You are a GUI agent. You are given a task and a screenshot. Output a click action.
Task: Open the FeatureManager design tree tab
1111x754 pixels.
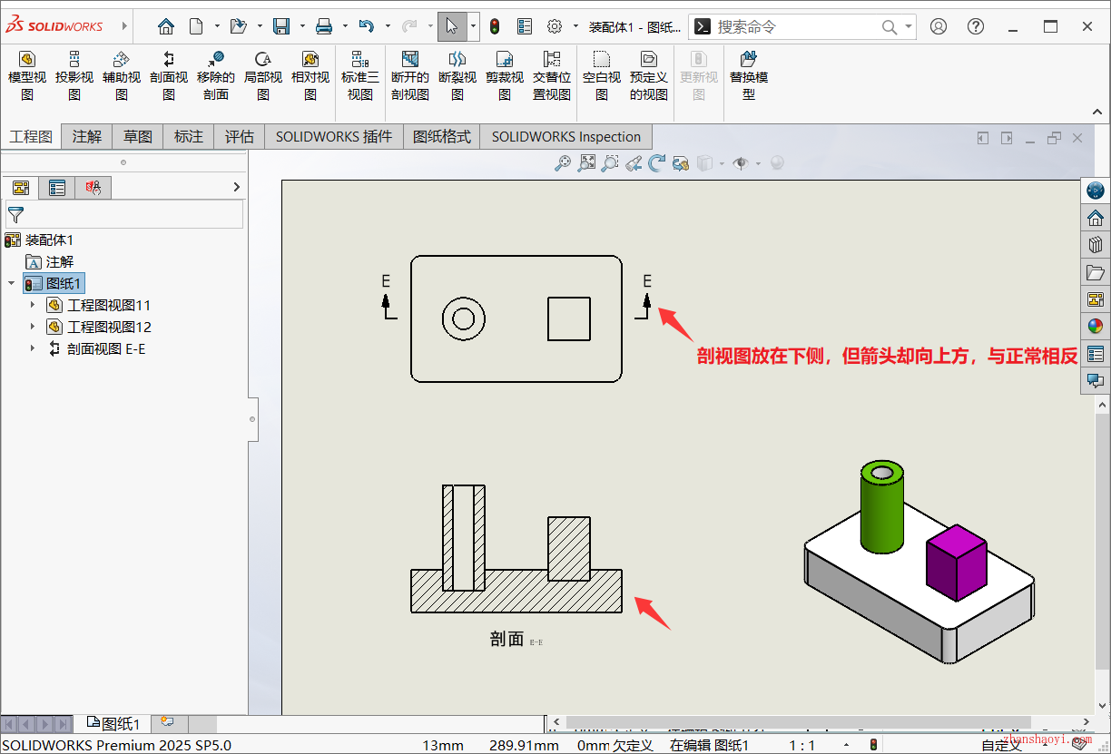click(21, 188)
